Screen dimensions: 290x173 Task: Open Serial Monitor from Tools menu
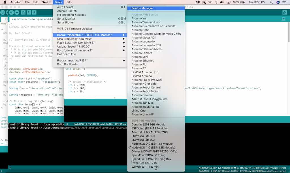(x=90, y=19)
